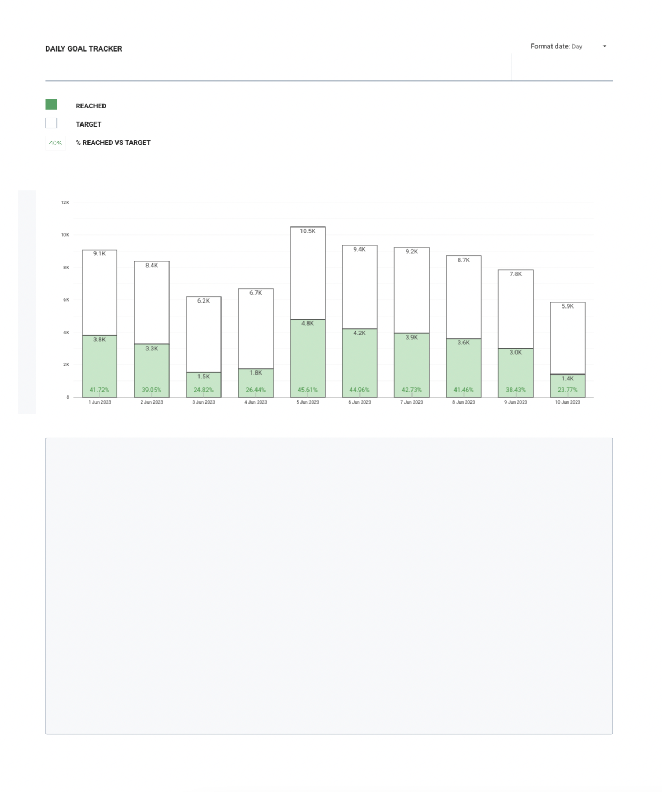Click the % REACHED VS TARGET legend label
Image resolution: width=662 pixels, height=792 pixels.
pyautogui.click(x=113, y=143)
